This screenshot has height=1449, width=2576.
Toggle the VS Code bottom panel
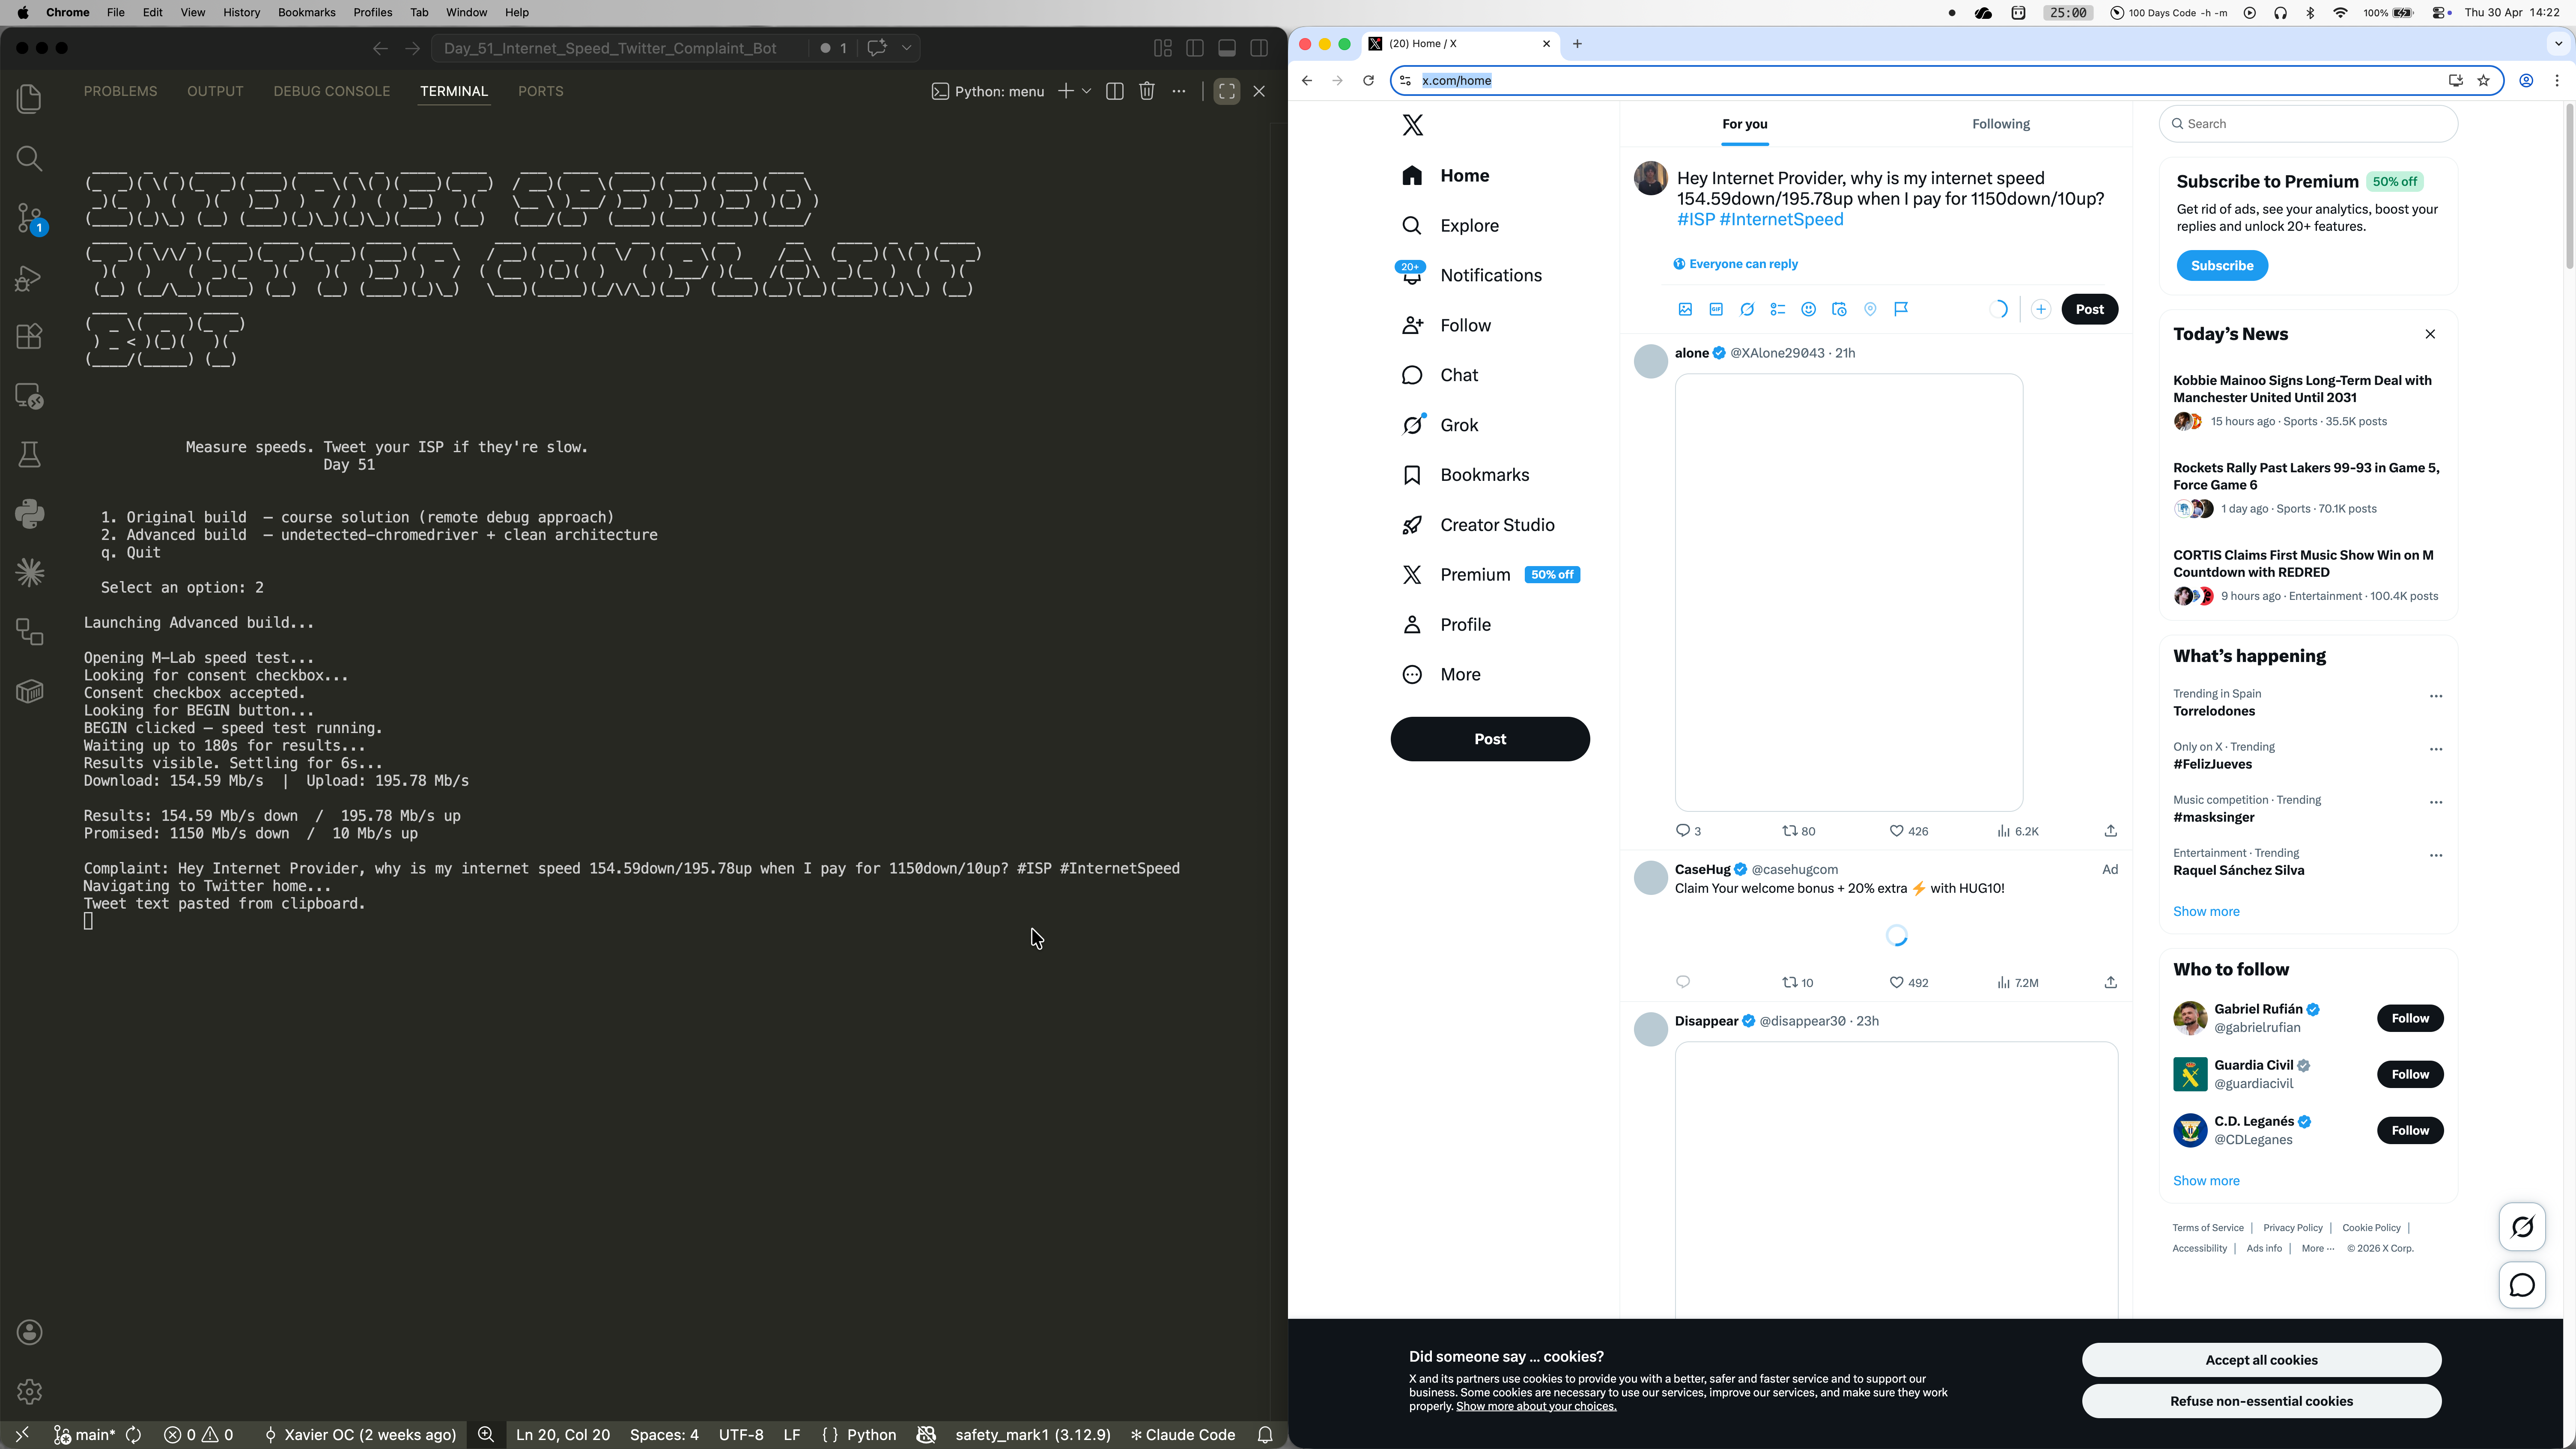1227,48
